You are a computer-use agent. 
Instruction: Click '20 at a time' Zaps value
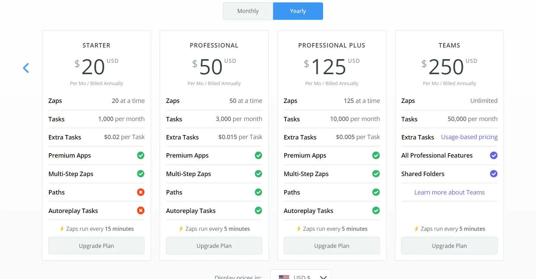click(x=128, y=101)
